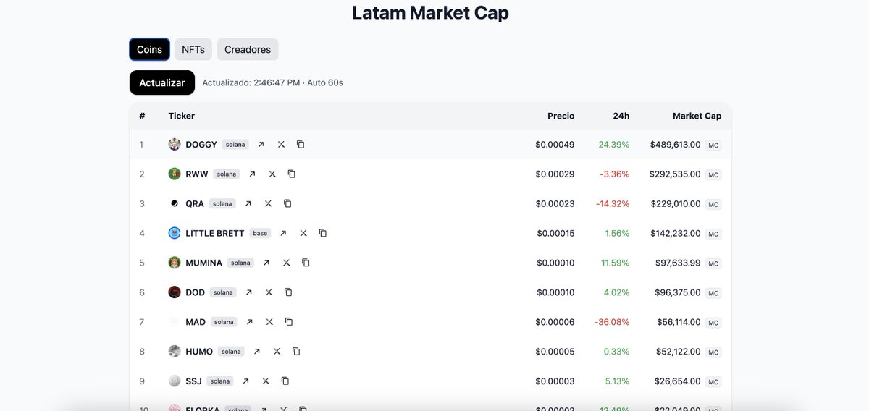Viewport: 869px width, 411px height.
Task: Select the Coins tab
Action: (149, 50)
